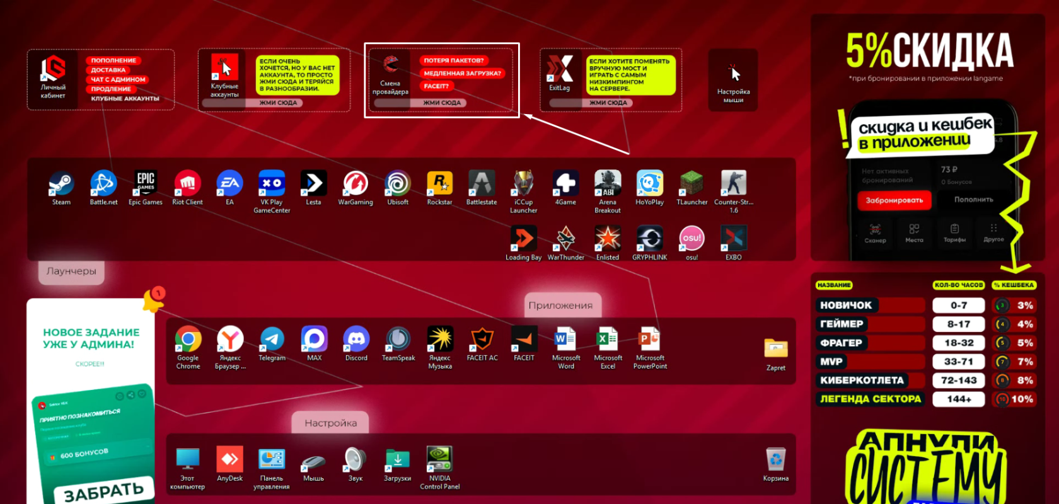Viewport: 1059px width, 504px height.
Task: Launch Battle.net from the launchers row
Action: pyautogui.click(x=103, y=183)
